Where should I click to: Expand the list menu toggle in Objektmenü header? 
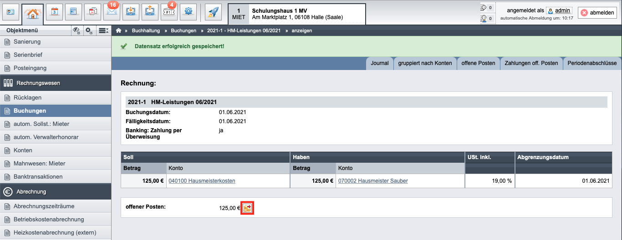coord(103,31)
